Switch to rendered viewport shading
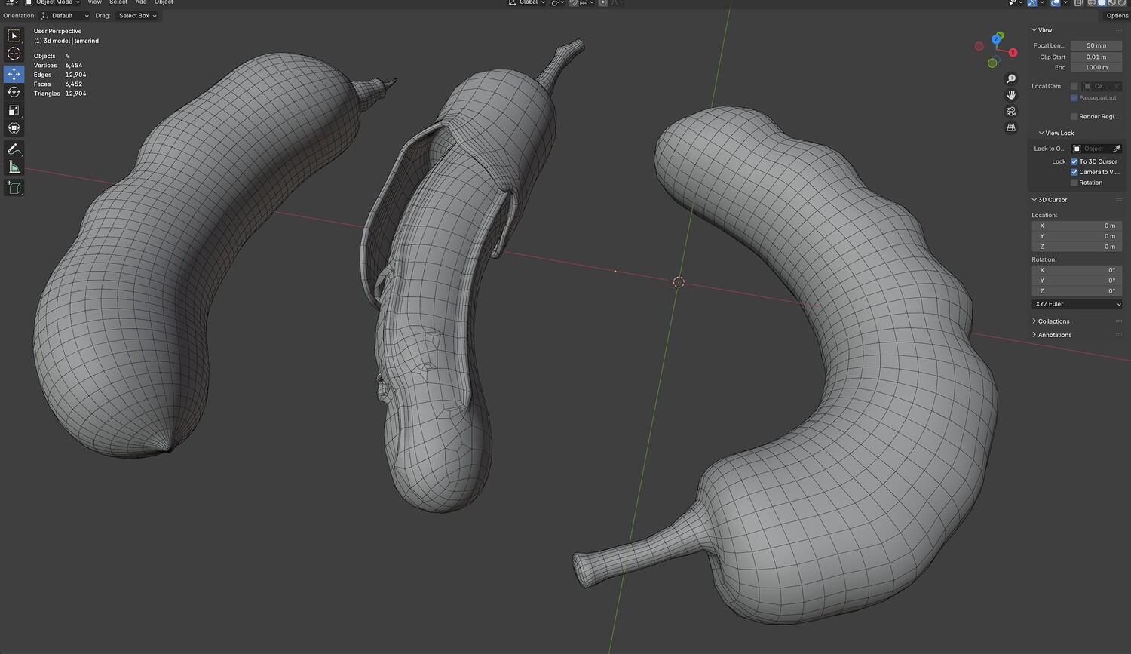 1121,3
